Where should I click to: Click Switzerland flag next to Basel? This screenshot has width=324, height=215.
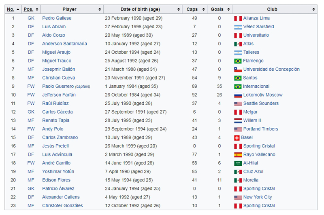[237, 138]
